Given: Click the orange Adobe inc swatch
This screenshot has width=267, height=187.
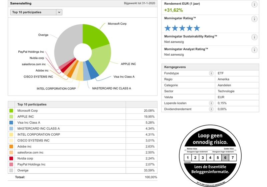Looking at the screenshot, I should 11,146.
